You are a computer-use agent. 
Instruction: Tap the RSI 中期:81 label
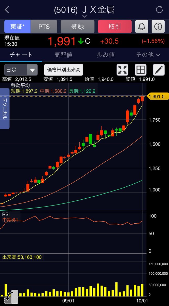(x=10, y=220)
